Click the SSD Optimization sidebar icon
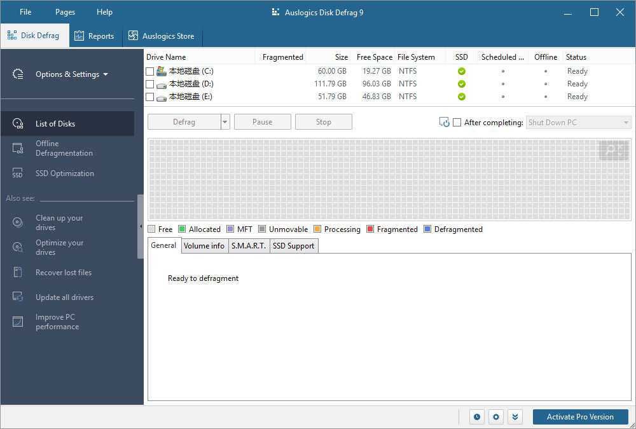 click(18, 174)
